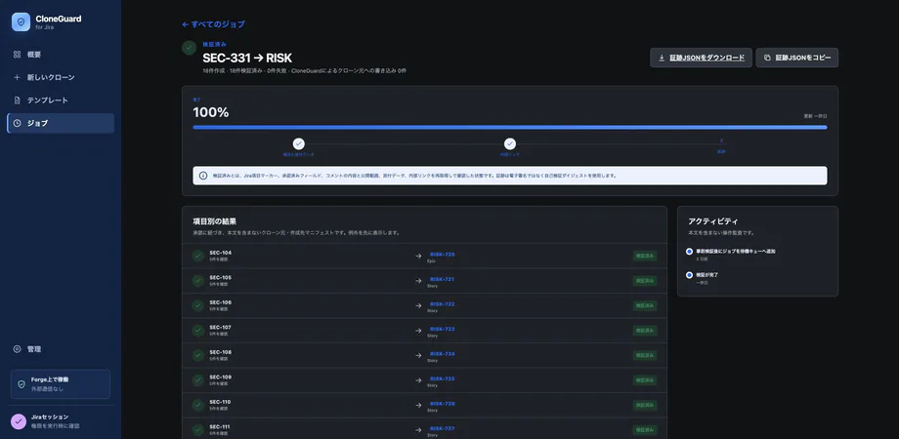Click the 検証済み badge in SEC-105 row
899x439 pixels.
click(x=645, y=281)
